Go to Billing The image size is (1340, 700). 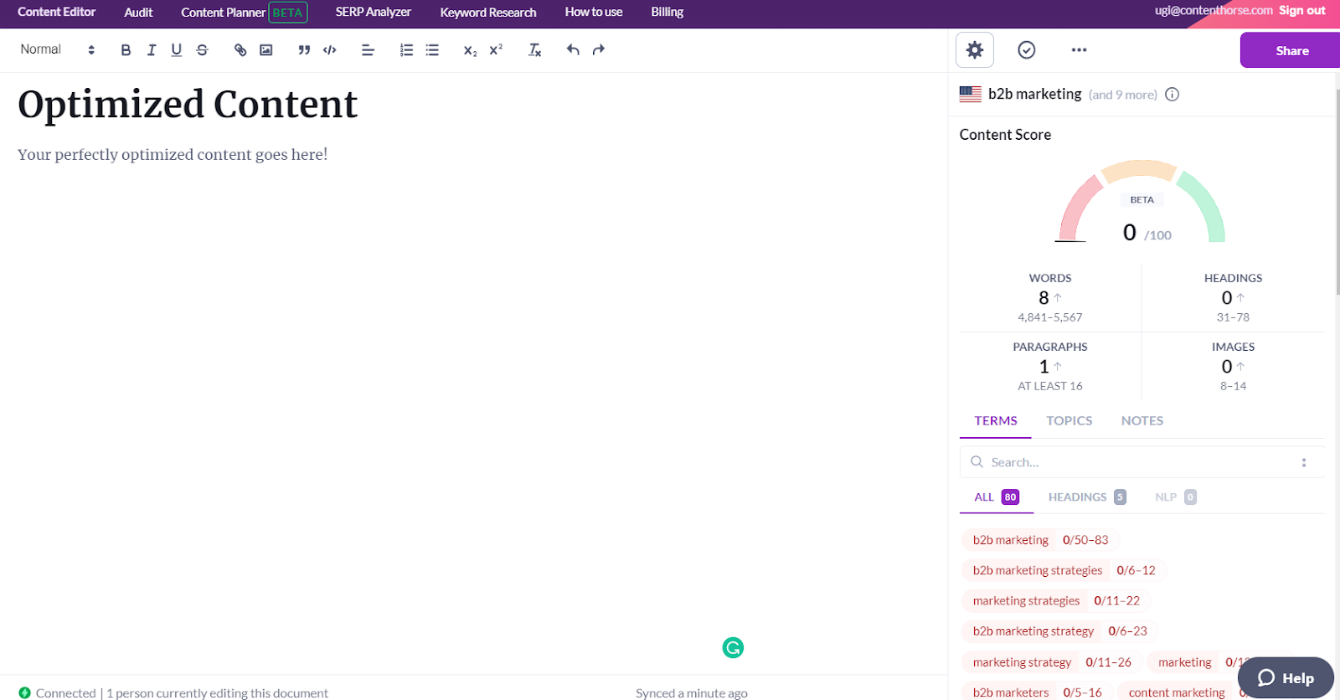coord(667,12)
